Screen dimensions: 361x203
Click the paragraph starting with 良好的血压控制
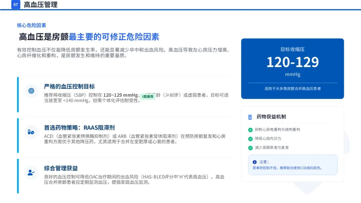[134, 180]
